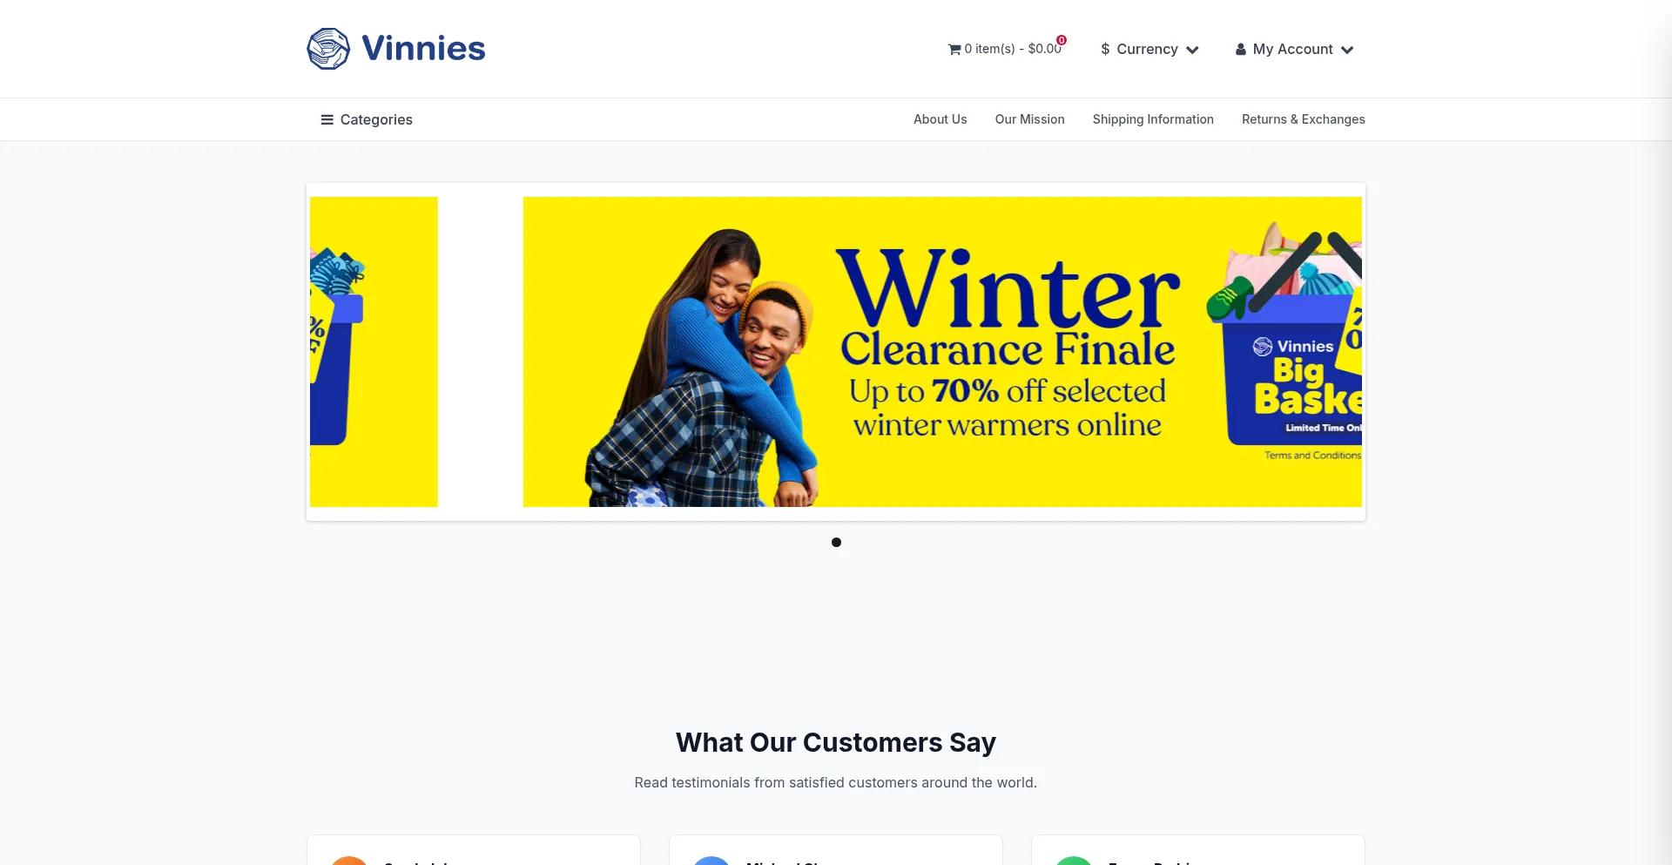
Task: Visit the Shipping Information link
Action: pyautogui.click(x=1153, y=119)
